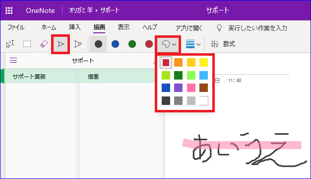The height and width of the screenshot is (179, 311).
Task: Activate the eraser tool
Action: pyautogui.click(x=44, y=44)
